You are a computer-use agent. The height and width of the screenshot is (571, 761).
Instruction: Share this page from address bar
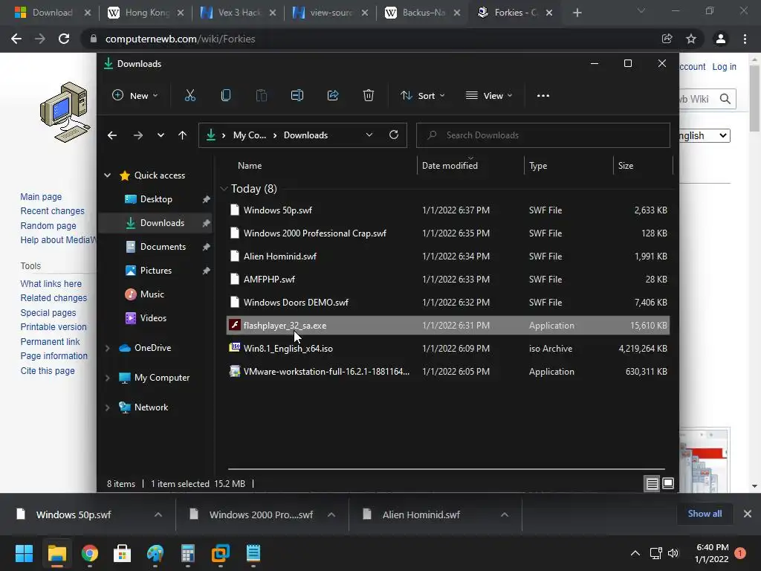click(667, 39)
